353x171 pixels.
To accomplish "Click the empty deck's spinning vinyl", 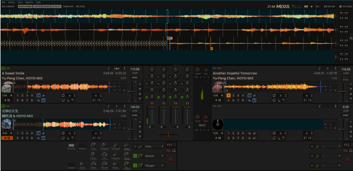I will (x=218, y=125).
